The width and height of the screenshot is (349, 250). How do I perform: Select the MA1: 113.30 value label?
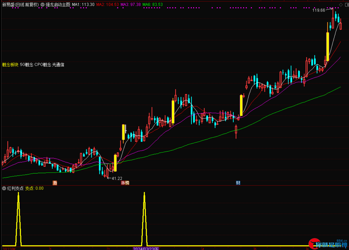pos(83,5)
